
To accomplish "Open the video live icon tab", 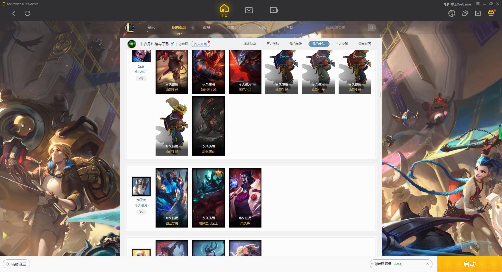I will [274, 10].
